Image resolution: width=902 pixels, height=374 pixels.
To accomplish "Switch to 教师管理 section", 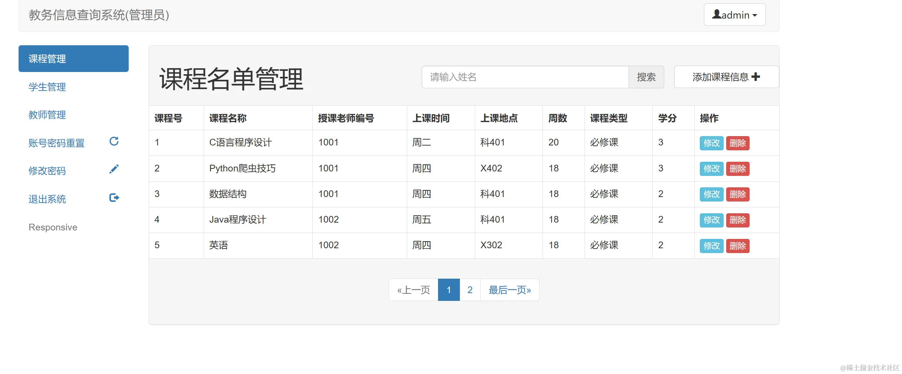I will click(47, 115).
